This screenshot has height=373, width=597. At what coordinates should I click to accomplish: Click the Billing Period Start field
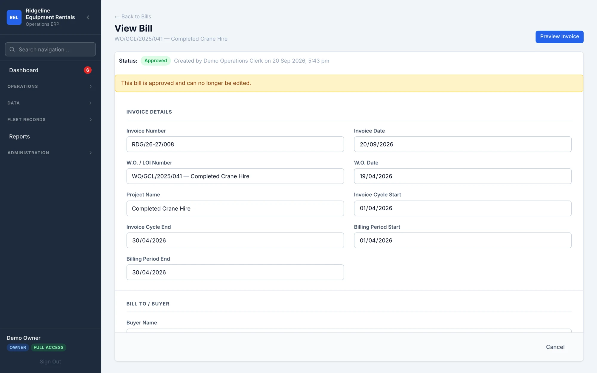[x=463, y=241]
